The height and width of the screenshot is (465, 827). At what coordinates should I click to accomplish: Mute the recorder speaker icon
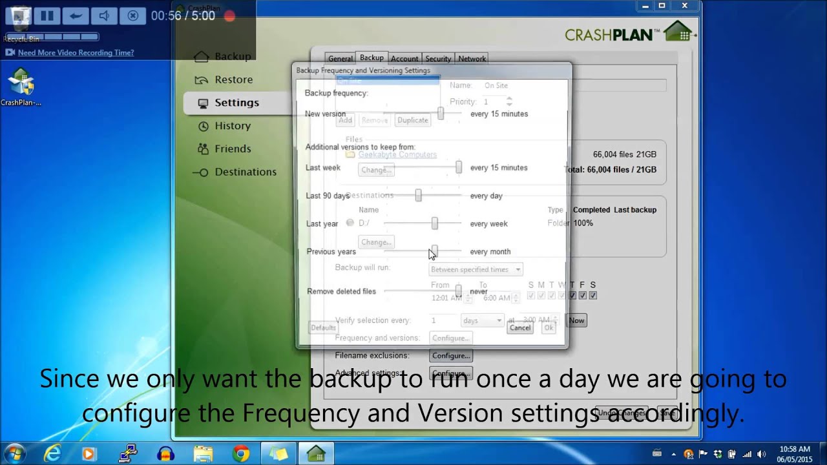coord(104,15)
